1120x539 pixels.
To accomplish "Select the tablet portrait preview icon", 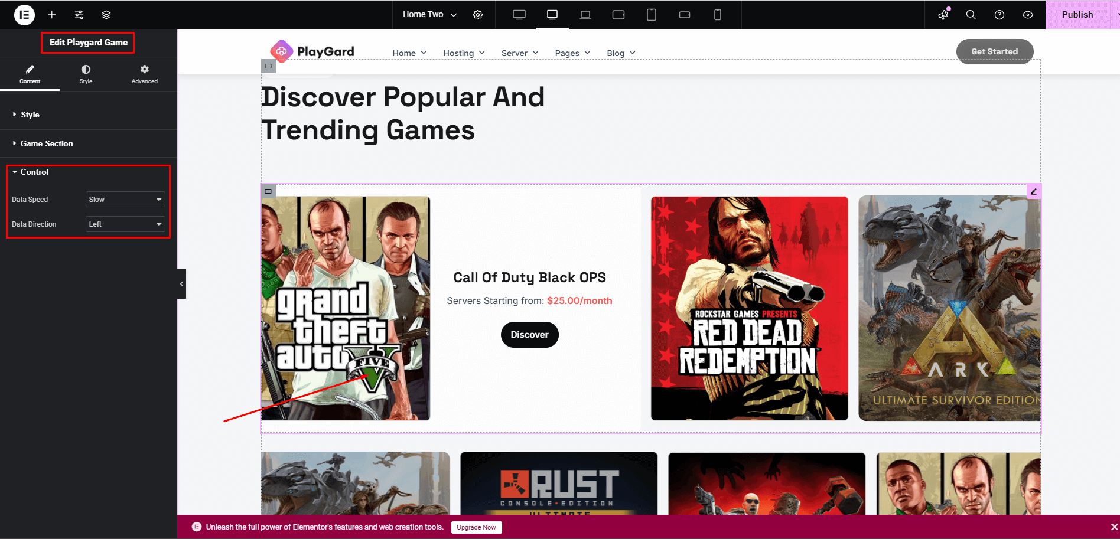I will point(652,15).
